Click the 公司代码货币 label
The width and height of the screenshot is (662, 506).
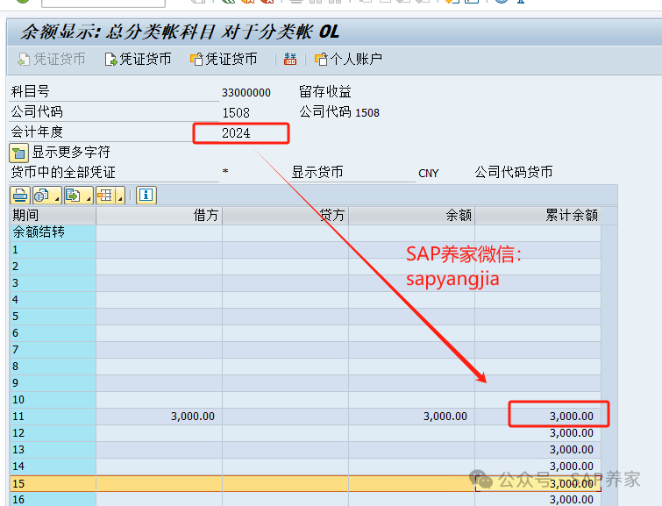(514, 173)
